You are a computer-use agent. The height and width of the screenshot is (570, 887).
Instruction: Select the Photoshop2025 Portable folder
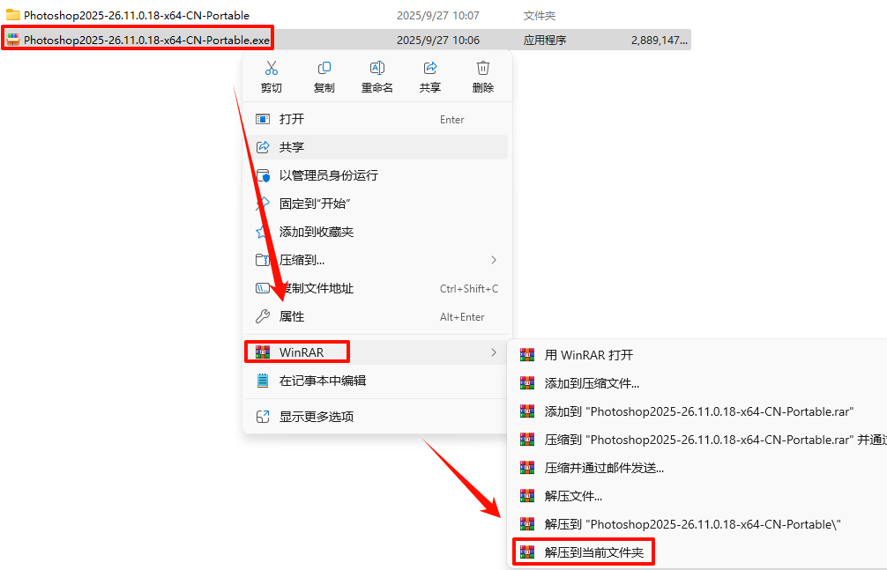coord(347,15)
